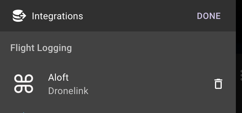Tap the command-style Aloft symbol
The width and height of the screenshot is (242, 113).
pyautogui.click(x=24, y=84)
